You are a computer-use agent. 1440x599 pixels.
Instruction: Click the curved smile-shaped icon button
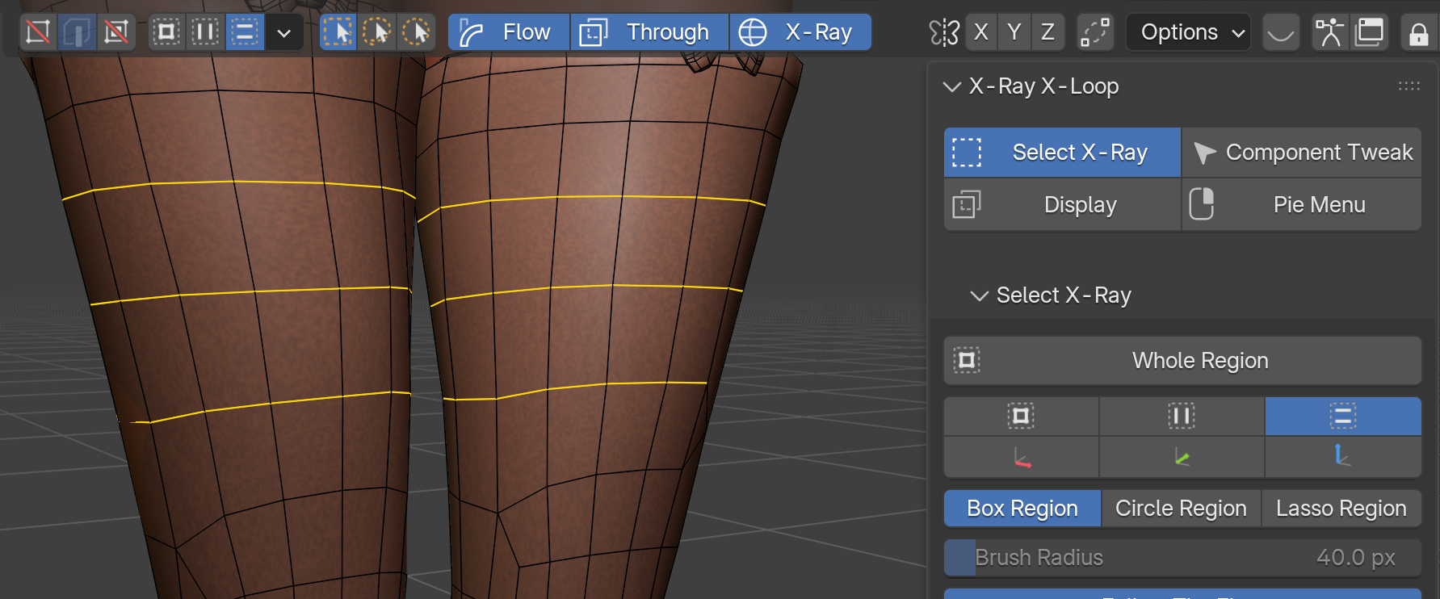click(x=1281, y=33)
